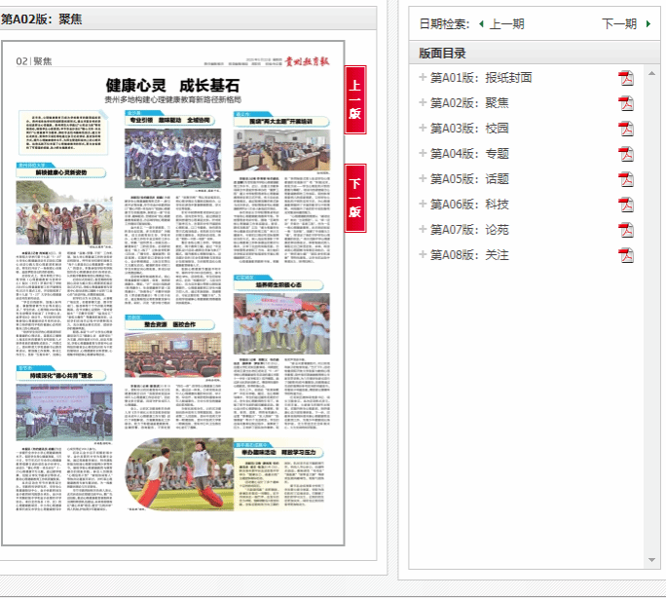The height and width of the screenshot is (598, 666).
Task: Expand the plus next to 第A04版
Action: 423,153
